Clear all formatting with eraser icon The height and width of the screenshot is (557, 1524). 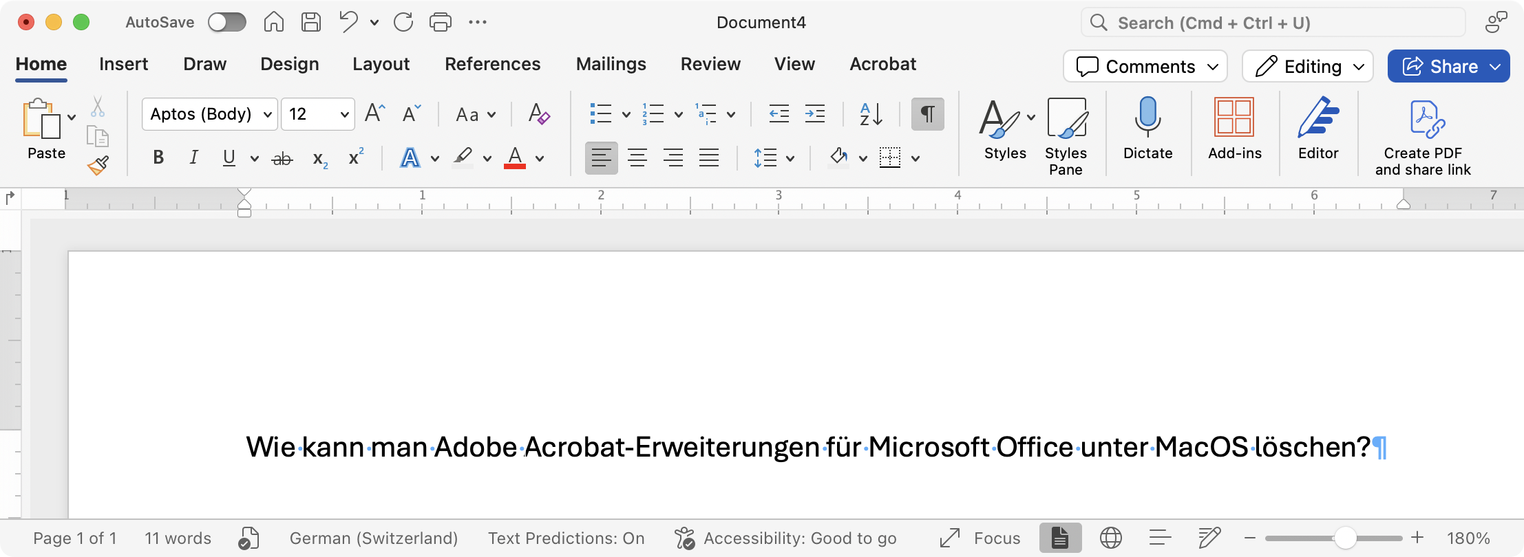coord(538,114)
